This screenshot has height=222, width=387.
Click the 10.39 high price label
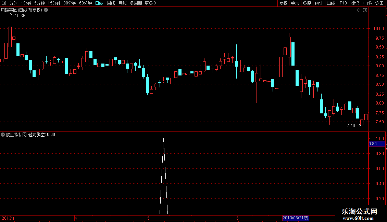click(x=20, y=16)
